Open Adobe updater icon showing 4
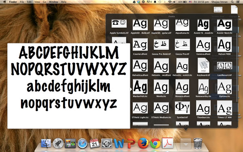243x152 pixels. (149, 2)
